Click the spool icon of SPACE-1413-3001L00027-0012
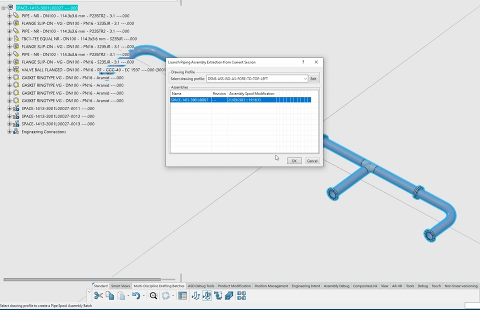The image size is (480, 310). click(x=16, y=116)
